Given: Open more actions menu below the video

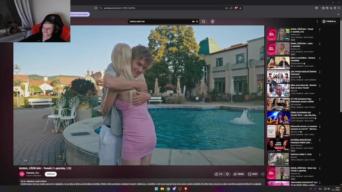Looking at the screenshot, I should point(262,174).
